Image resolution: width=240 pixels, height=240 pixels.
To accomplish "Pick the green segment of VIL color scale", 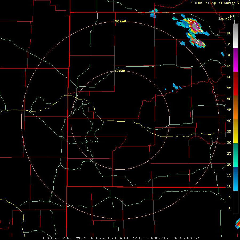I will (235, 155).
